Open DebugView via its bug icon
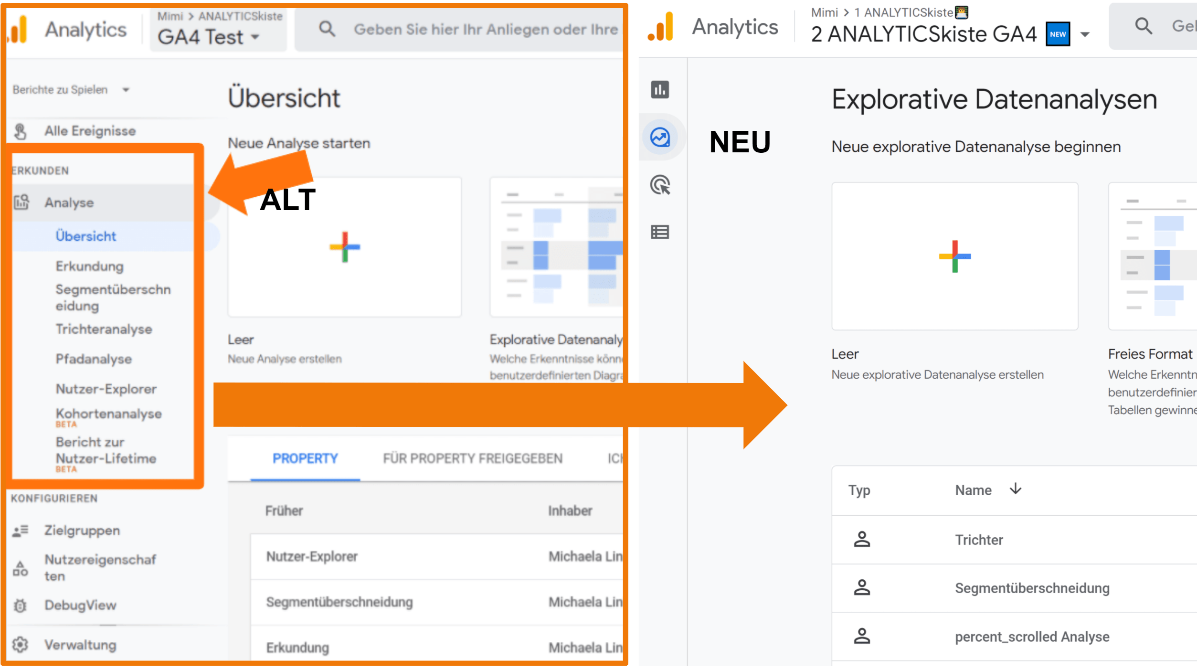This screenshot has height=670, width=1197. coord(20,605)
